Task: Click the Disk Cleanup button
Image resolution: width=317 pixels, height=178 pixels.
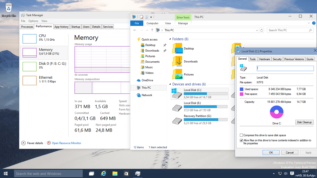Action: [304, 122]
